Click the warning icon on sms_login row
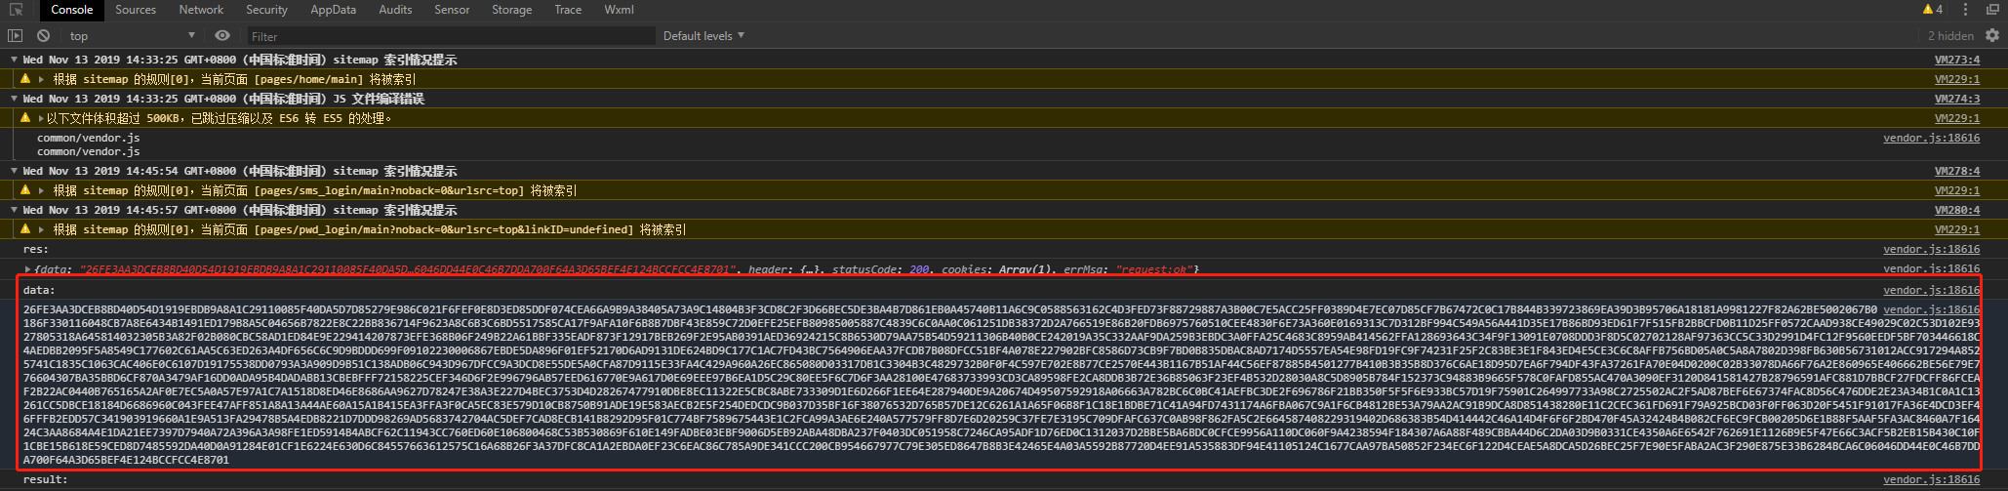 pos(25,190)
